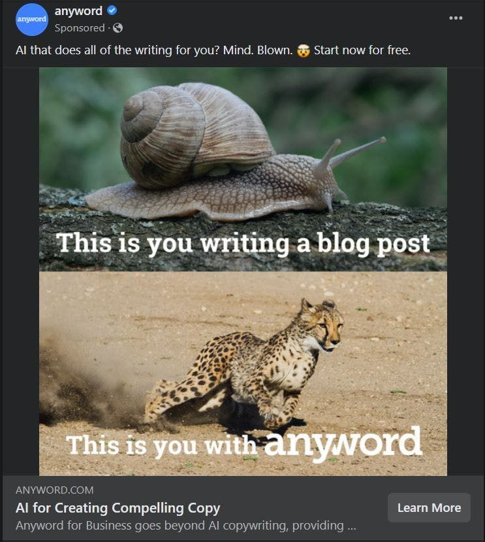Click the headline AI for Creating Compelling Copy
This screenshot has height=542, width=485.
(117, 508)
